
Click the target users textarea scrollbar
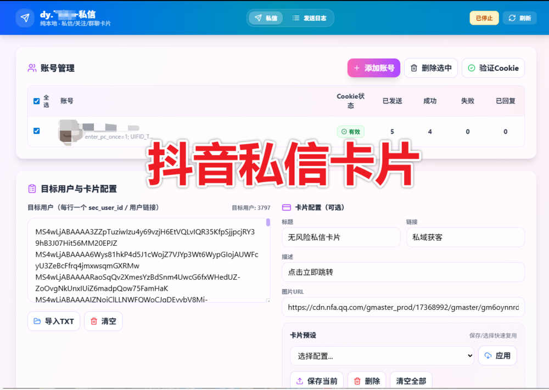[x=268, y=223]
